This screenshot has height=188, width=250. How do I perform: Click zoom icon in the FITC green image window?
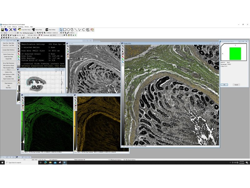coord(23,98)
